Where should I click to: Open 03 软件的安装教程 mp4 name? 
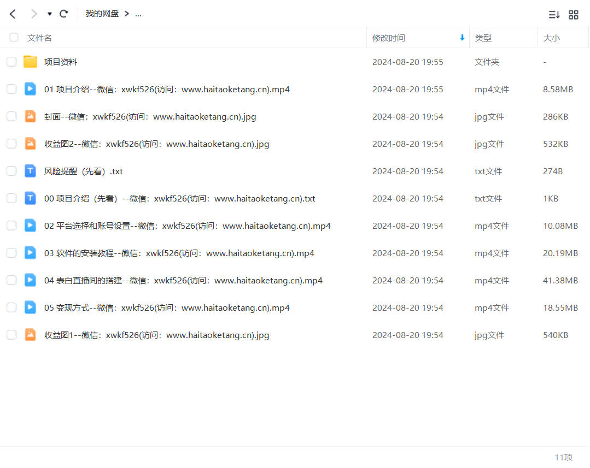[x=179, y=253]
